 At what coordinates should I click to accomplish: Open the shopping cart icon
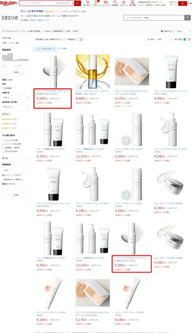click(87, 2)
